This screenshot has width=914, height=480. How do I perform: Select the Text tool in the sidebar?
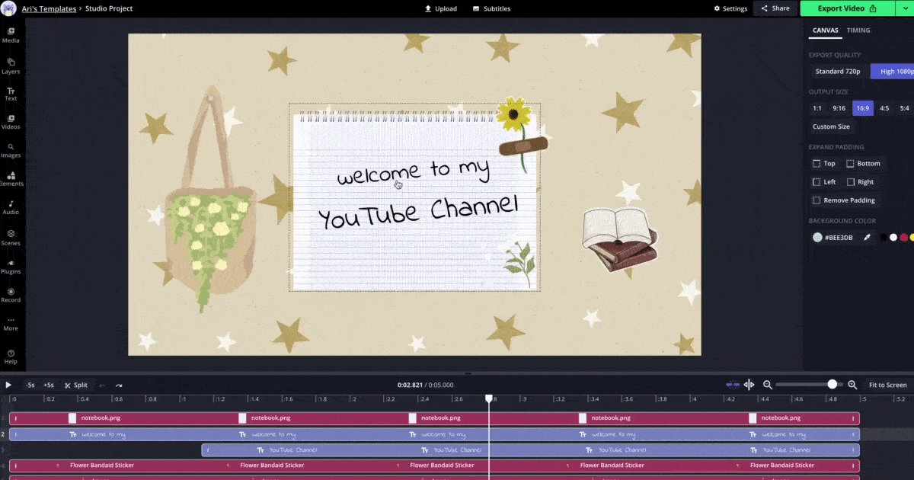tap(11, 94)
